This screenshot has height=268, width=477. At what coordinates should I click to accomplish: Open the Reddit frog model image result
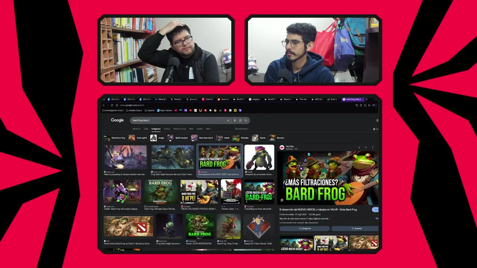pos(259,160)
